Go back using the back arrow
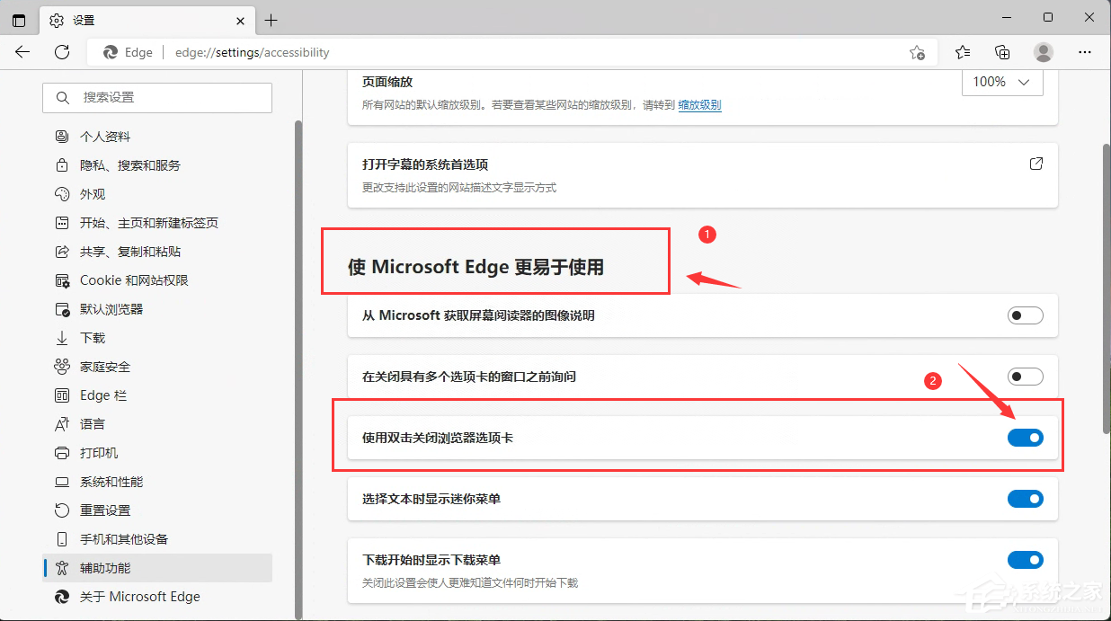1111x621 pixels. tap(23, 52)
